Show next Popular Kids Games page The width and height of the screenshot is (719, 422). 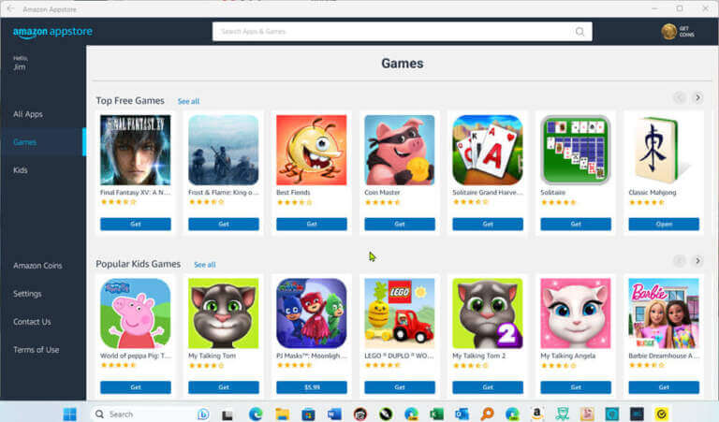697,261
